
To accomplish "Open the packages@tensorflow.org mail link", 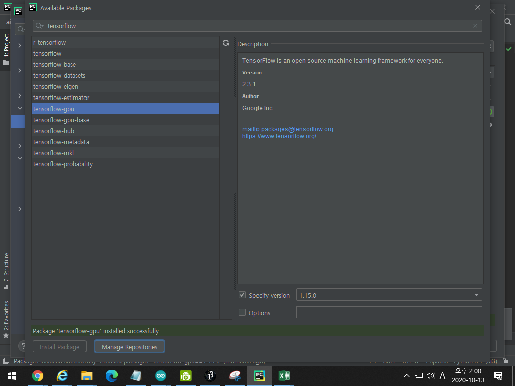I will [288, 129].
